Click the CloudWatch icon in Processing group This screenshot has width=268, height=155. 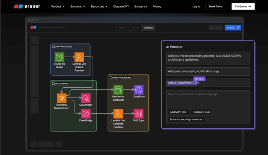(85, 98)
